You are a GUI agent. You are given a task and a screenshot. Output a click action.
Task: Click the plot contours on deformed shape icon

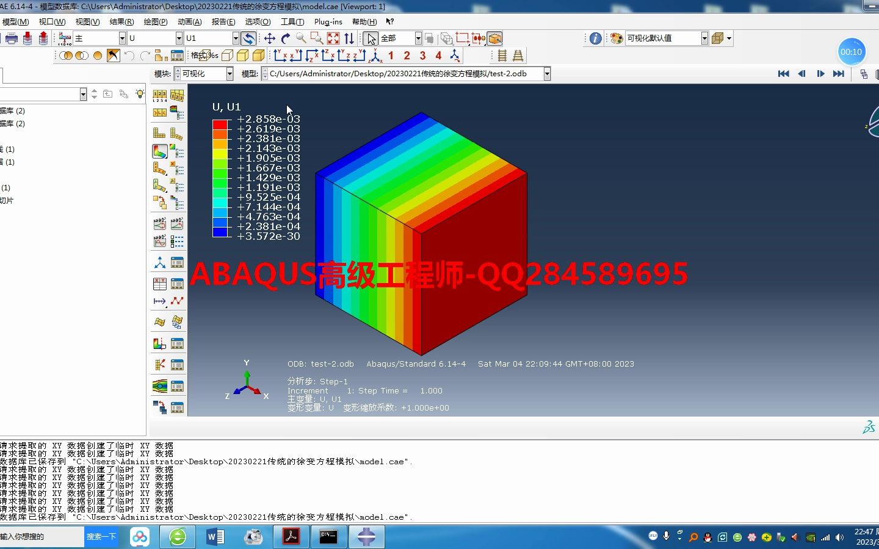tap(159, 151)
